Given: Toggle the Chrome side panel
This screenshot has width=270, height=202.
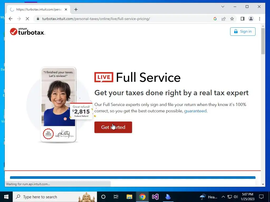Looking at the screenshot, I should point(243,19).
